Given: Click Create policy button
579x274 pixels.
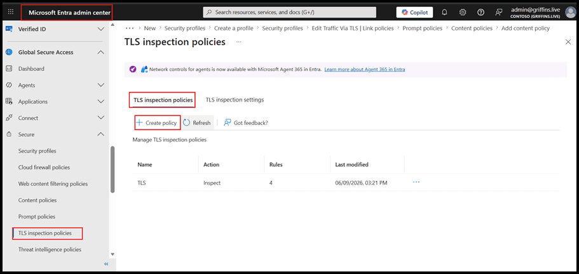Looking at the screenshot, I should (158, 123).
